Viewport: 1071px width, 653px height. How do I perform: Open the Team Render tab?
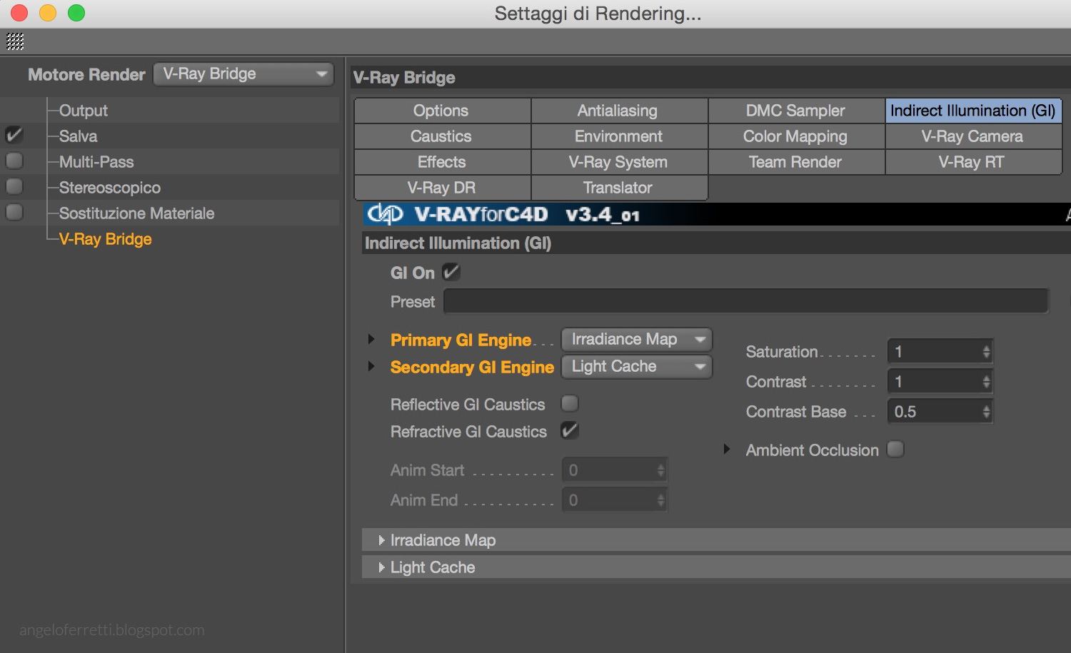(x=796, y=162)
